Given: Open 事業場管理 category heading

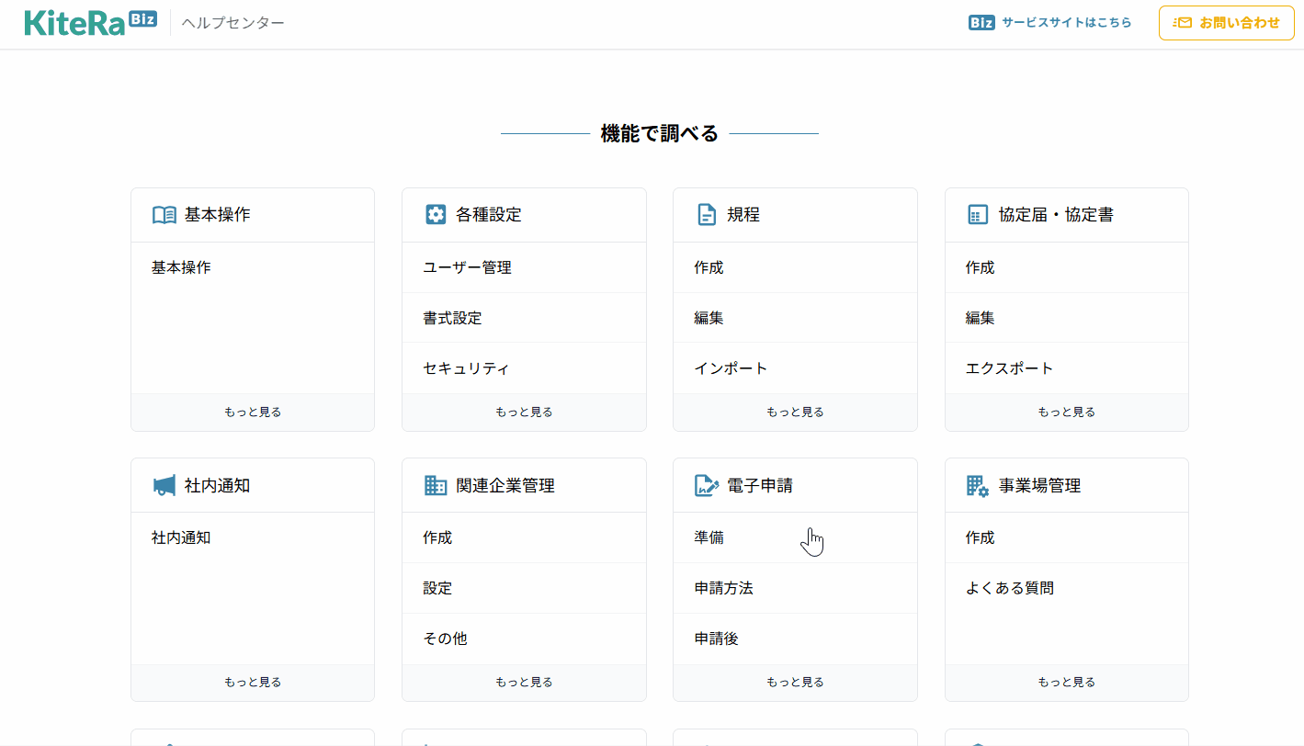Looking at the screenshot, I should 1039,485.
